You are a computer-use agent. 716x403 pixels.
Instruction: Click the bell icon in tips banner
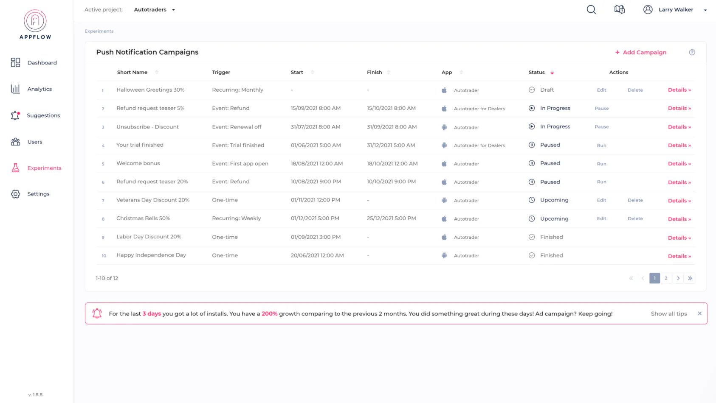(97, 313)
